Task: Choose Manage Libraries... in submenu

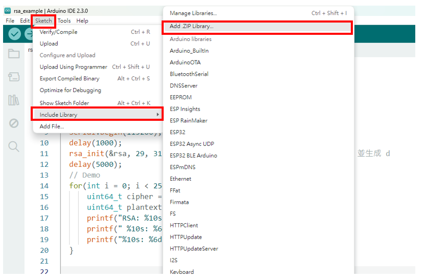Action: coord(258,13)
